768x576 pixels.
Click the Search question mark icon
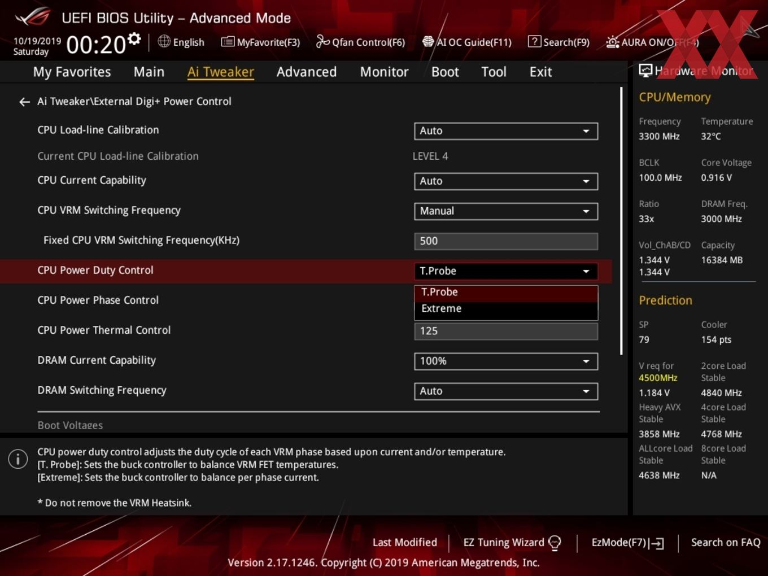click(534, 41)
